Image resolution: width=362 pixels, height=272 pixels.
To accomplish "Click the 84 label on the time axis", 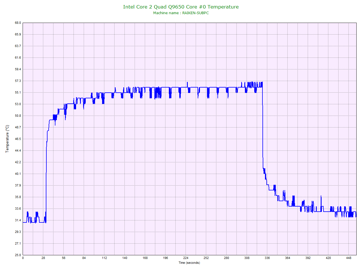I will 84,258.
